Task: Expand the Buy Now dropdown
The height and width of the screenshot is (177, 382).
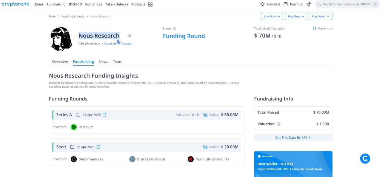Action: [272, 16]
